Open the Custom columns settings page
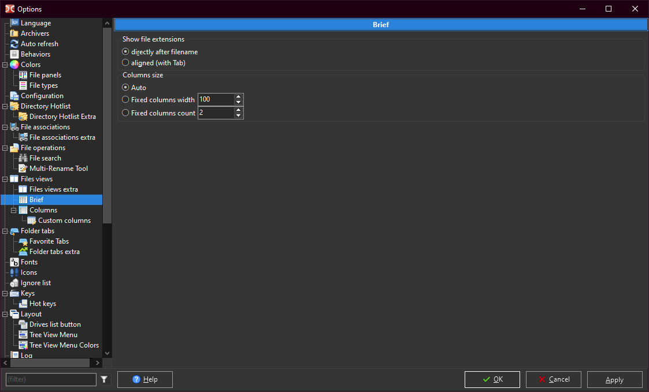 (64, 221)
